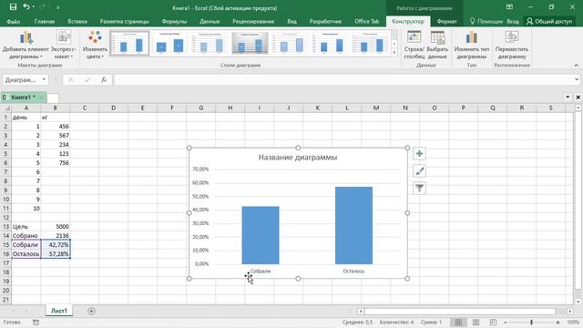The height and width of the screenshot is (328, 583).
Task: Open Change Colors palette
Action: [x=95, y=45]
